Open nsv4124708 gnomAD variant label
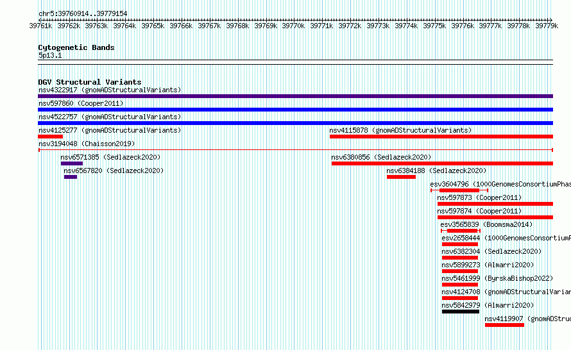 click(506, 292)
